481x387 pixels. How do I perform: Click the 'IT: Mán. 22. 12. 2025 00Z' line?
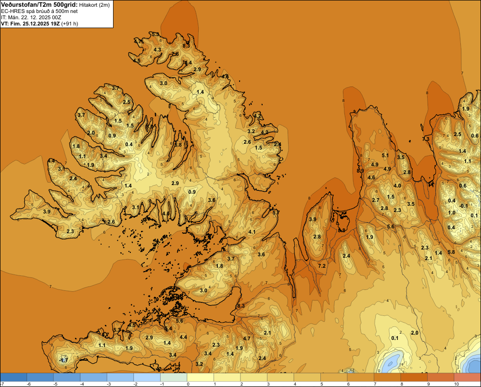pyautogui.click(x=31, y=17)
